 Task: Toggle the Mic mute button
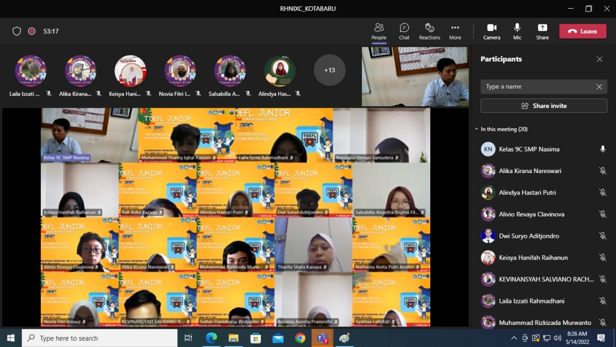pos(517,31)
